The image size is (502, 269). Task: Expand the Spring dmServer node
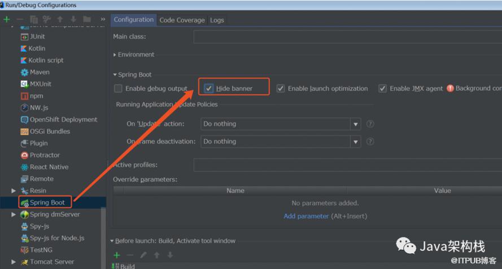(x=14, y=214)
